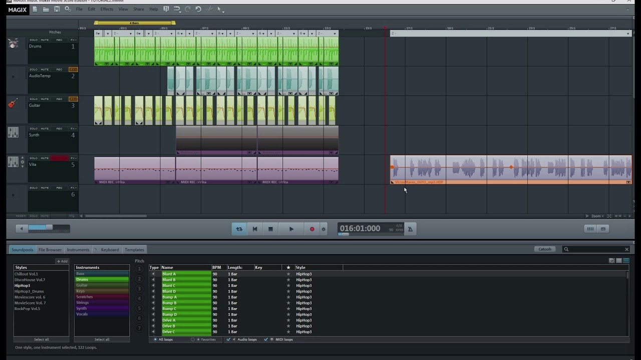The image size is (641, 360).
Task: Click the scissors cut icon
Action: (209, 9)
